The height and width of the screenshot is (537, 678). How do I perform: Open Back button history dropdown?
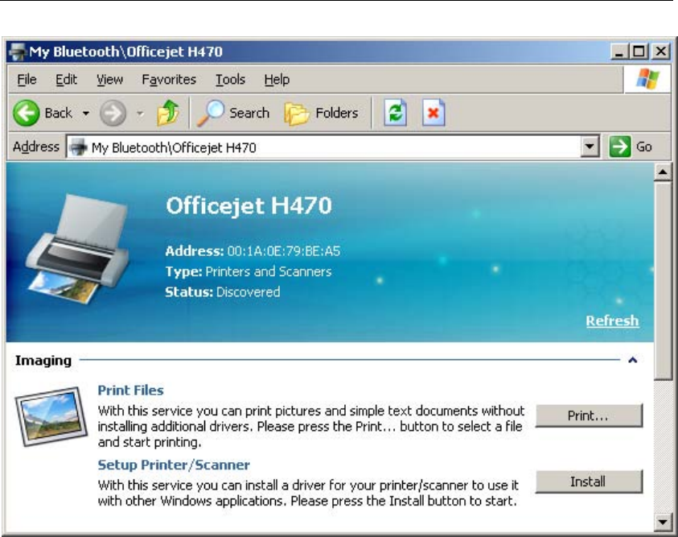tap(86, 114)
